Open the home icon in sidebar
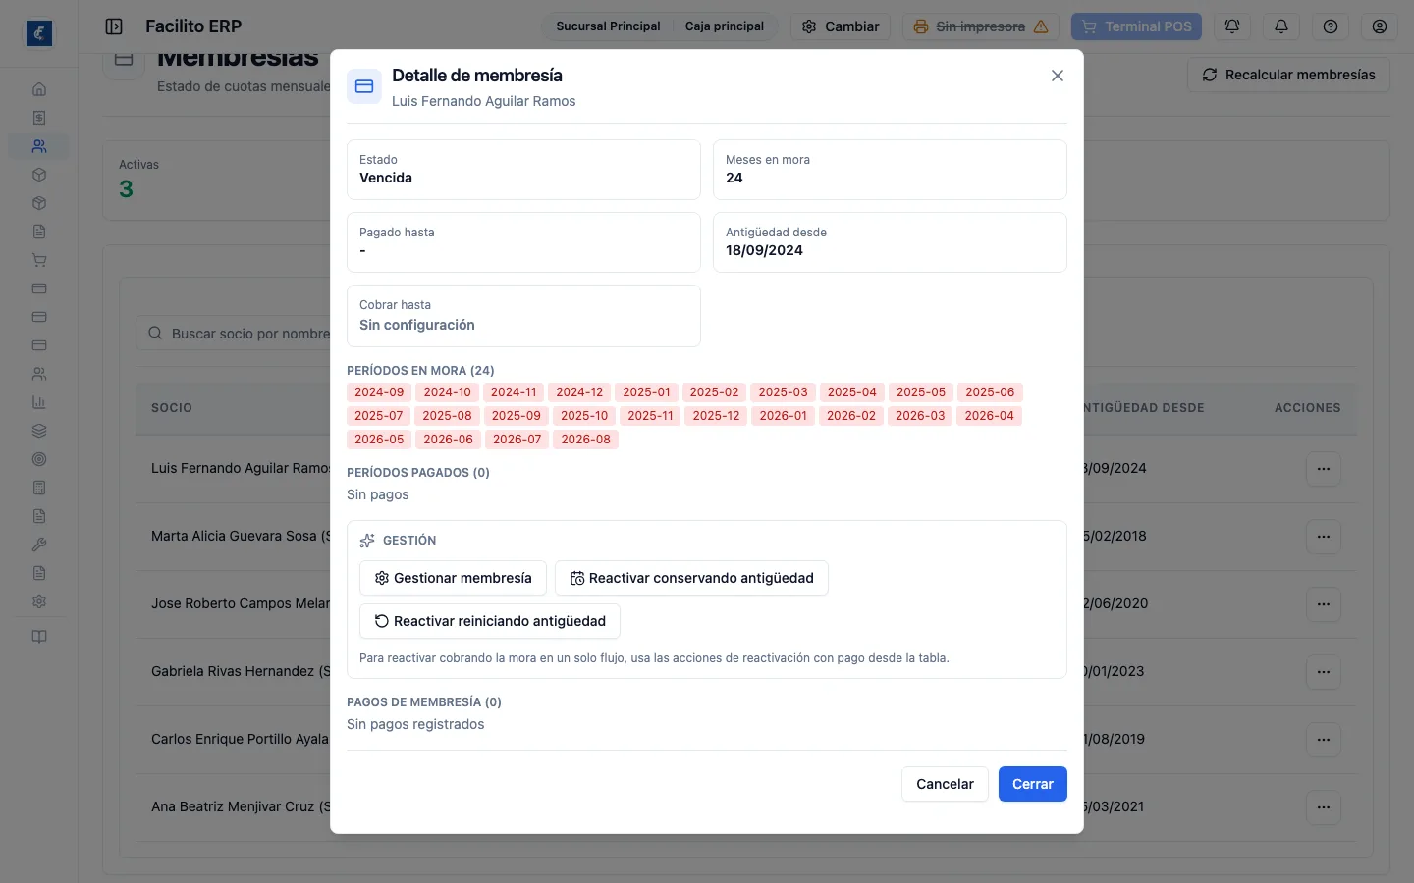The image size is (1414, 883). pos(39,89)
